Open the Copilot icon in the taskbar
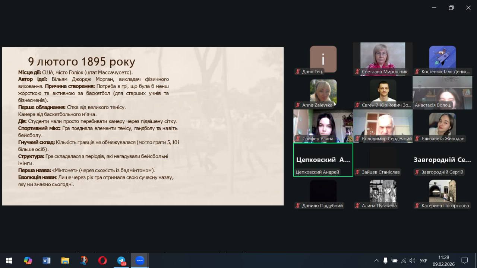Screen dimensions: 477x268 click(28, 261)
